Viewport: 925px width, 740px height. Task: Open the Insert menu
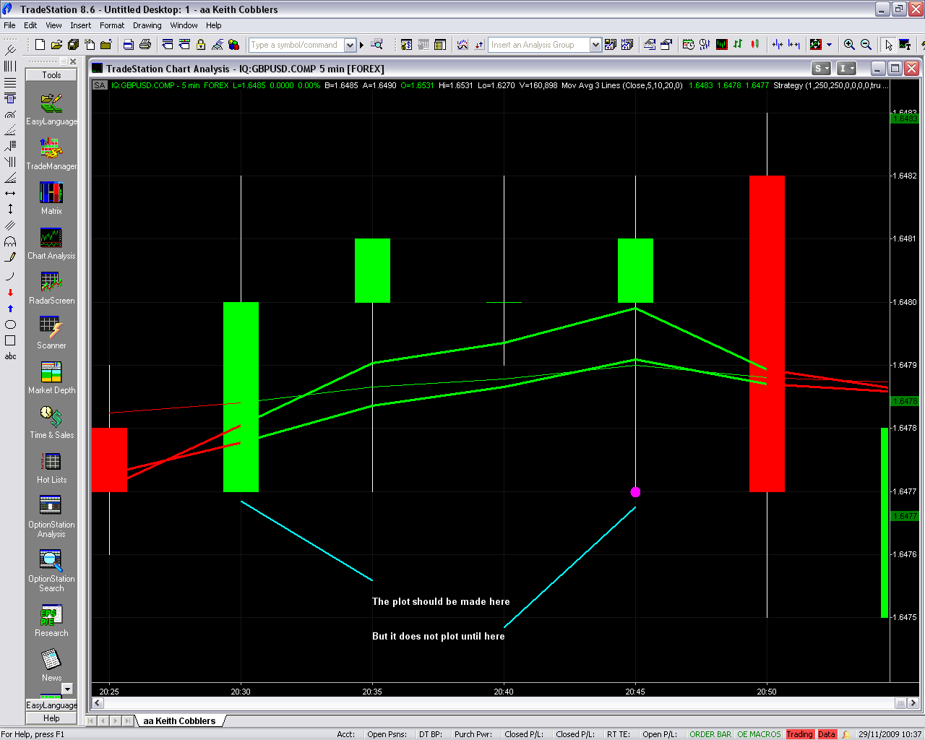coord(81,25)
